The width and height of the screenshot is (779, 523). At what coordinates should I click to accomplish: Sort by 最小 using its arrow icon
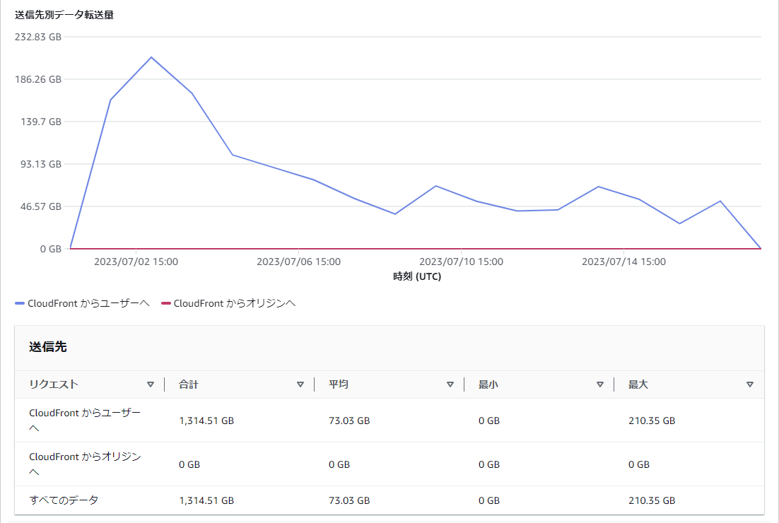(x=599, y=384)
